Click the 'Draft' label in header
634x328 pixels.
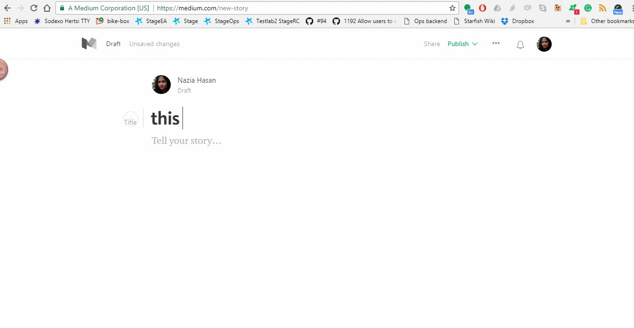click(x=113, y=44)
